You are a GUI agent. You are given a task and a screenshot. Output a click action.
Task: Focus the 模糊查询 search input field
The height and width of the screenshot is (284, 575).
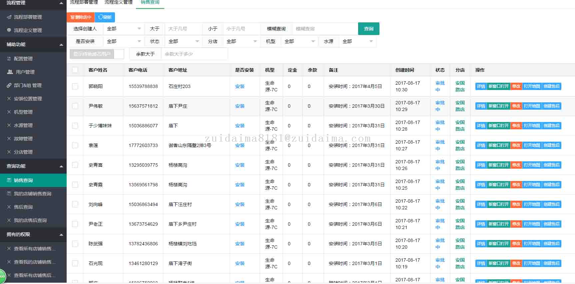click(325, 29)
